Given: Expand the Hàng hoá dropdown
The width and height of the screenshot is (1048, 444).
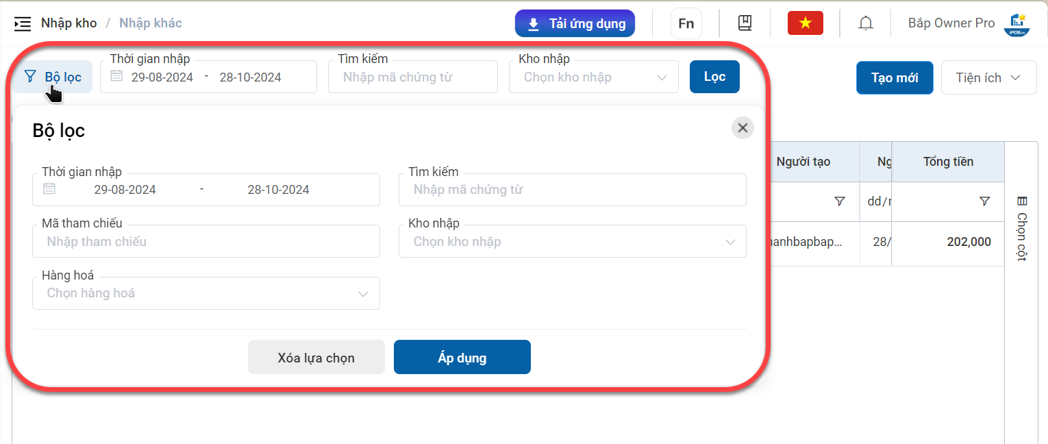Looking at the screenshot, I should (206, 293).
